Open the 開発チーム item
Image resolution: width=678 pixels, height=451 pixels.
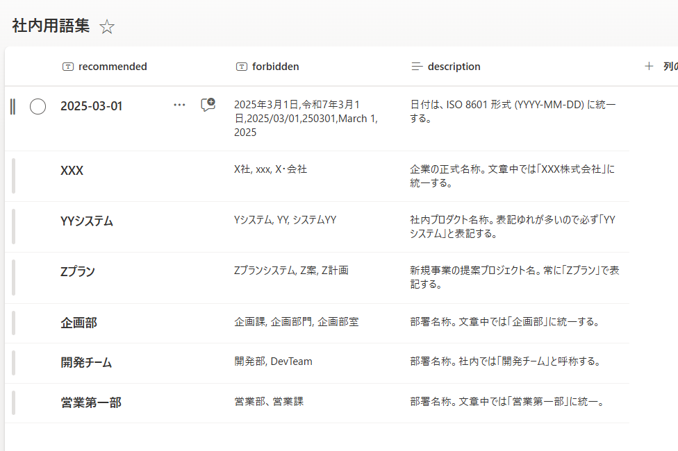pos(86,362)
